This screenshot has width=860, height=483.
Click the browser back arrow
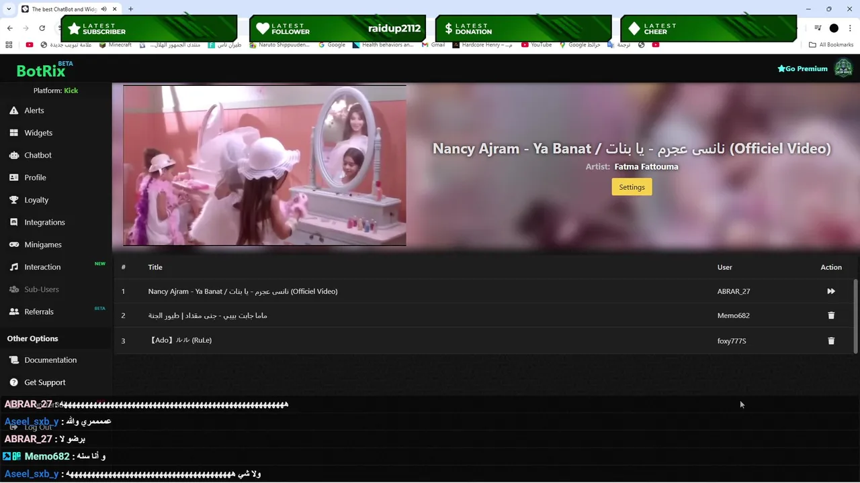[x=10, y=28]
